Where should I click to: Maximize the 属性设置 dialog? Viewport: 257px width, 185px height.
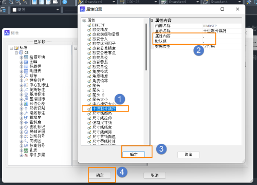(x=222, y=9)
